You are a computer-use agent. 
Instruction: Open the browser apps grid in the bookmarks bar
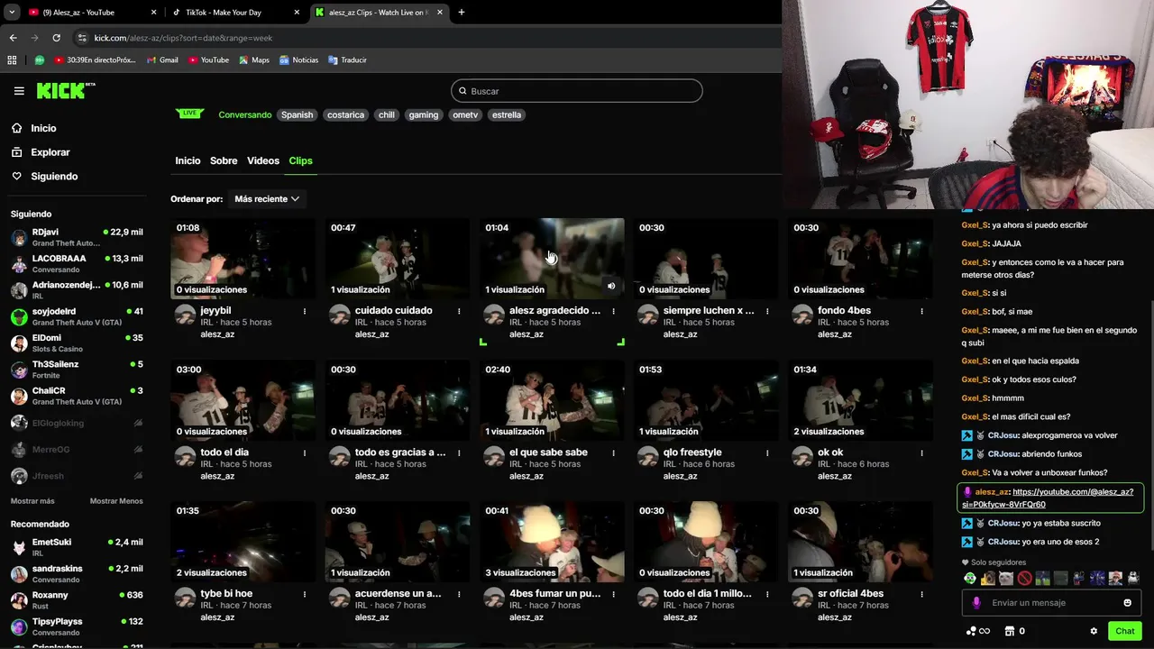12,60
